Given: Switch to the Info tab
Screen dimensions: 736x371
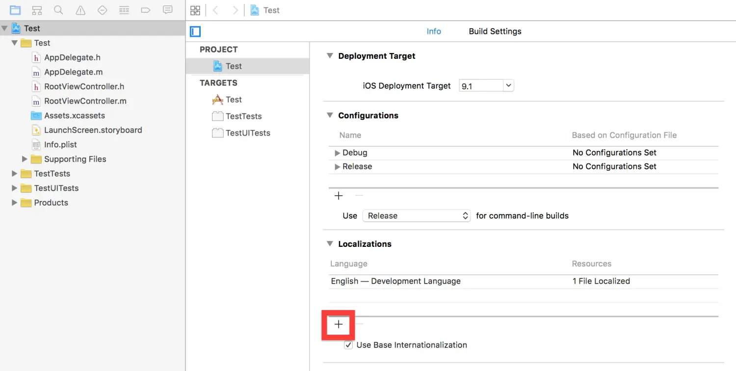Looking at the screenshot, I should click(434, 31).
